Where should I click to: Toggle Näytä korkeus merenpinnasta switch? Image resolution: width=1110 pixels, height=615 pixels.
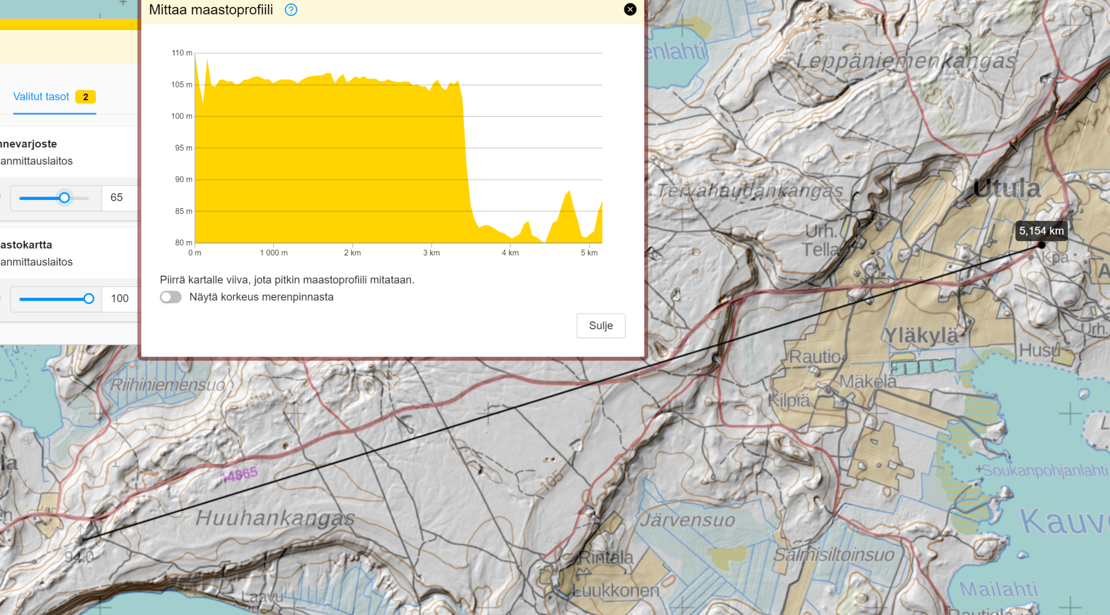point(171,297)
